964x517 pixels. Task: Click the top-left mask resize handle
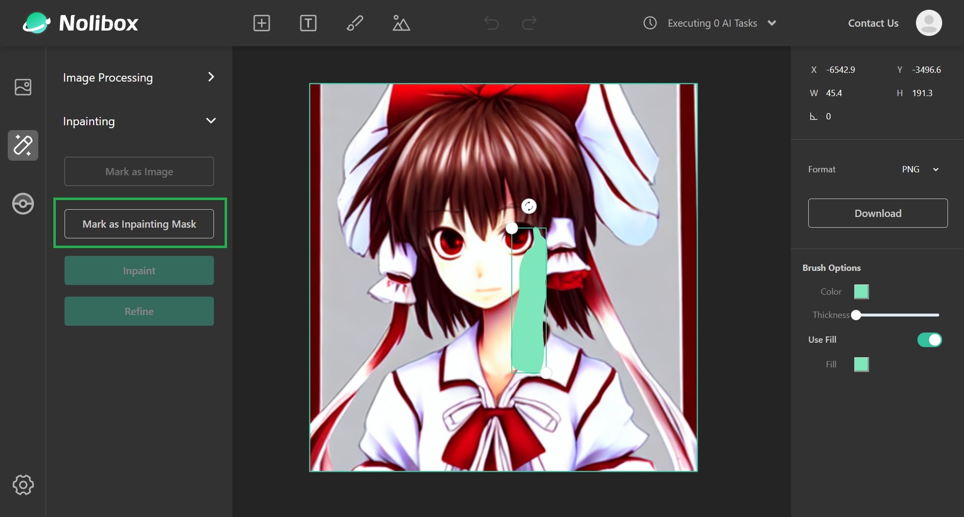pos(511,228)
